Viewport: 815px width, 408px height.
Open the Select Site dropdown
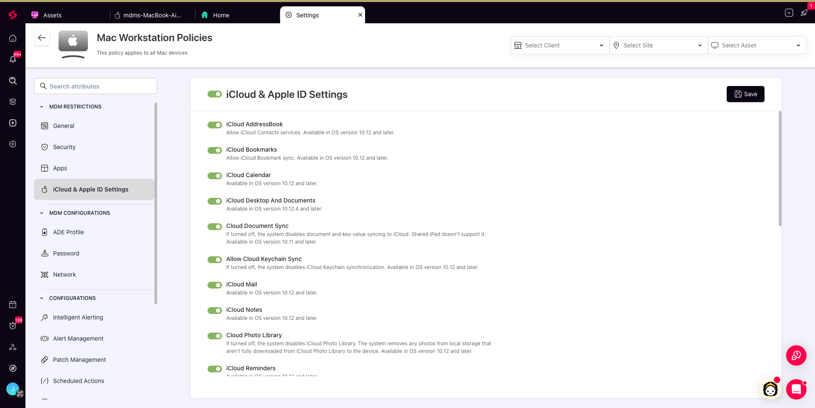pos(658,45)
